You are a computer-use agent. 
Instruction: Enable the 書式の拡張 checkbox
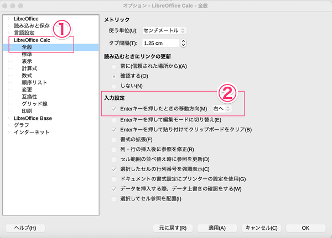coord(114,140)
